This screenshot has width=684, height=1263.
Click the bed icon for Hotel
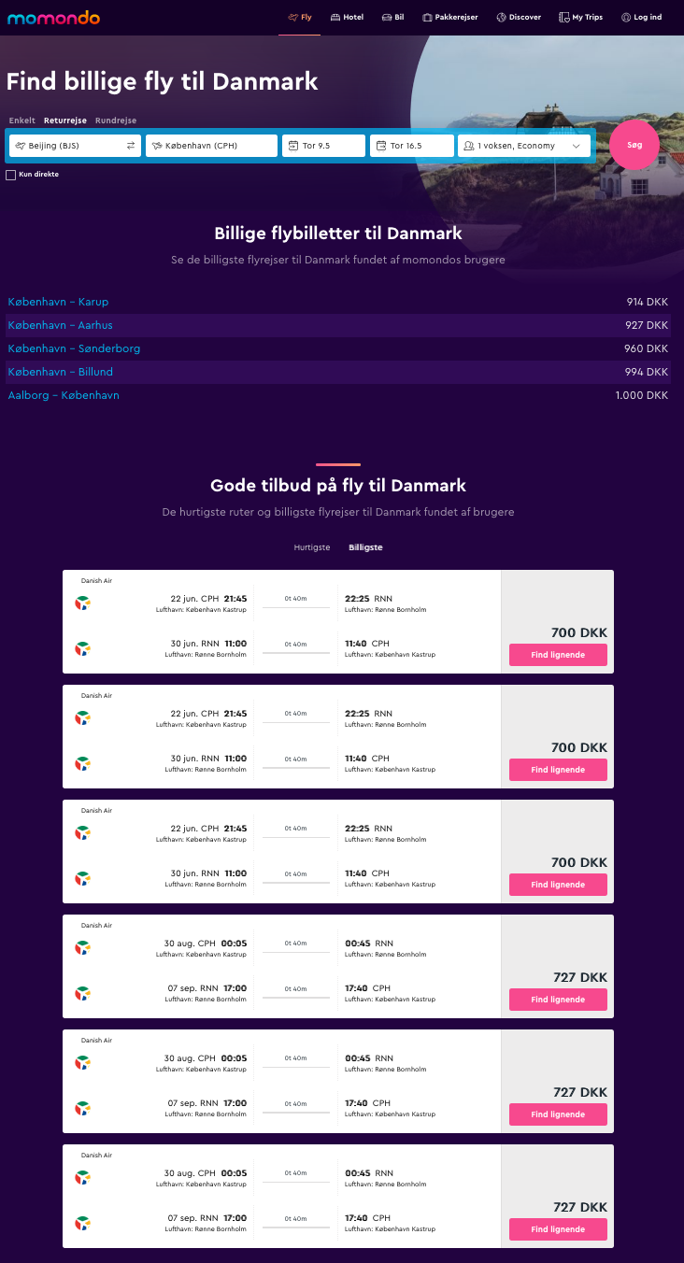click(335, 18)
